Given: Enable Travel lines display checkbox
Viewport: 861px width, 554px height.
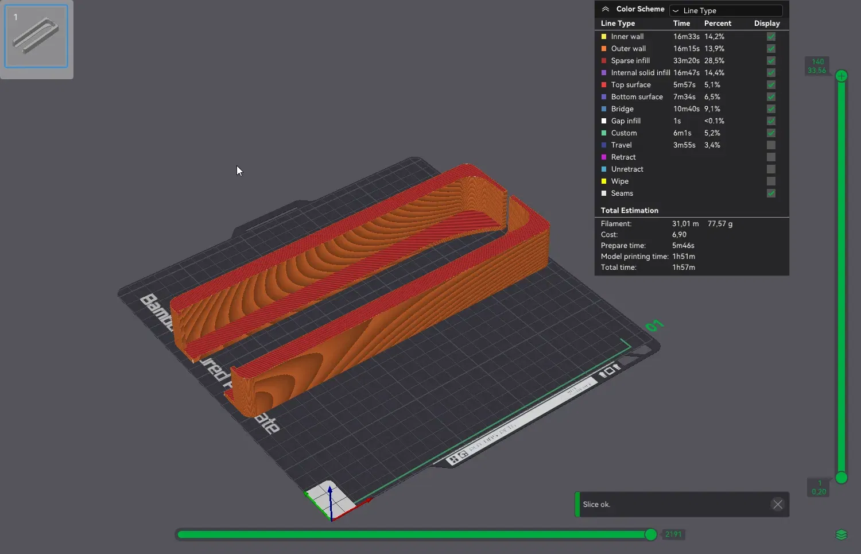Looking at the screenshot, I should tap(771, 145).
